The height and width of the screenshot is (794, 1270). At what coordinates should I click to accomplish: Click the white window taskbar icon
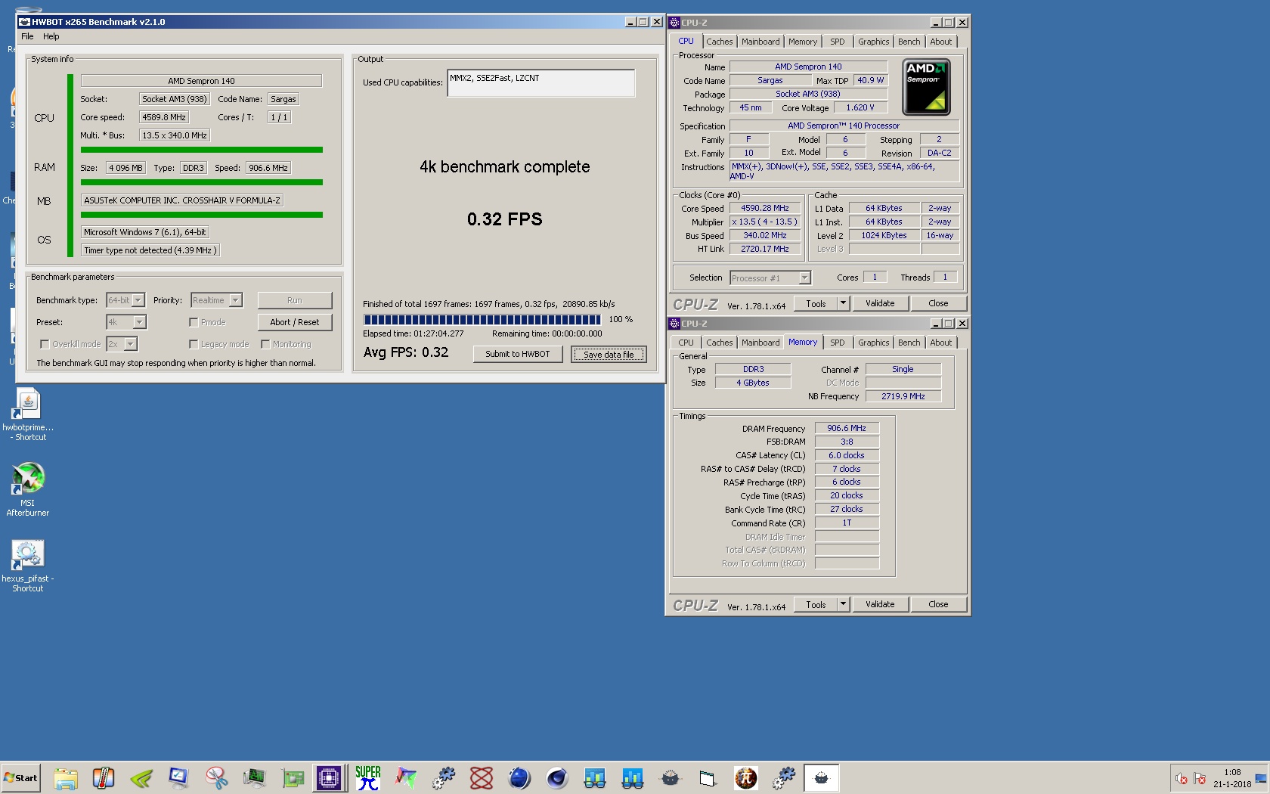[x=708, y=778]
